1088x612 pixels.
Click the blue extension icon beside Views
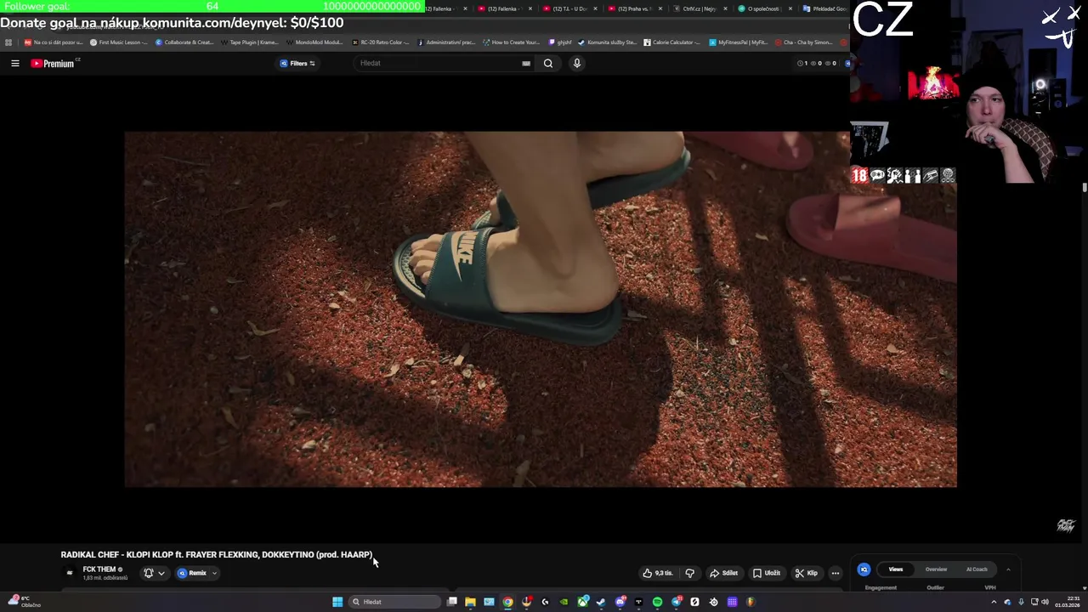click(864, 569)
